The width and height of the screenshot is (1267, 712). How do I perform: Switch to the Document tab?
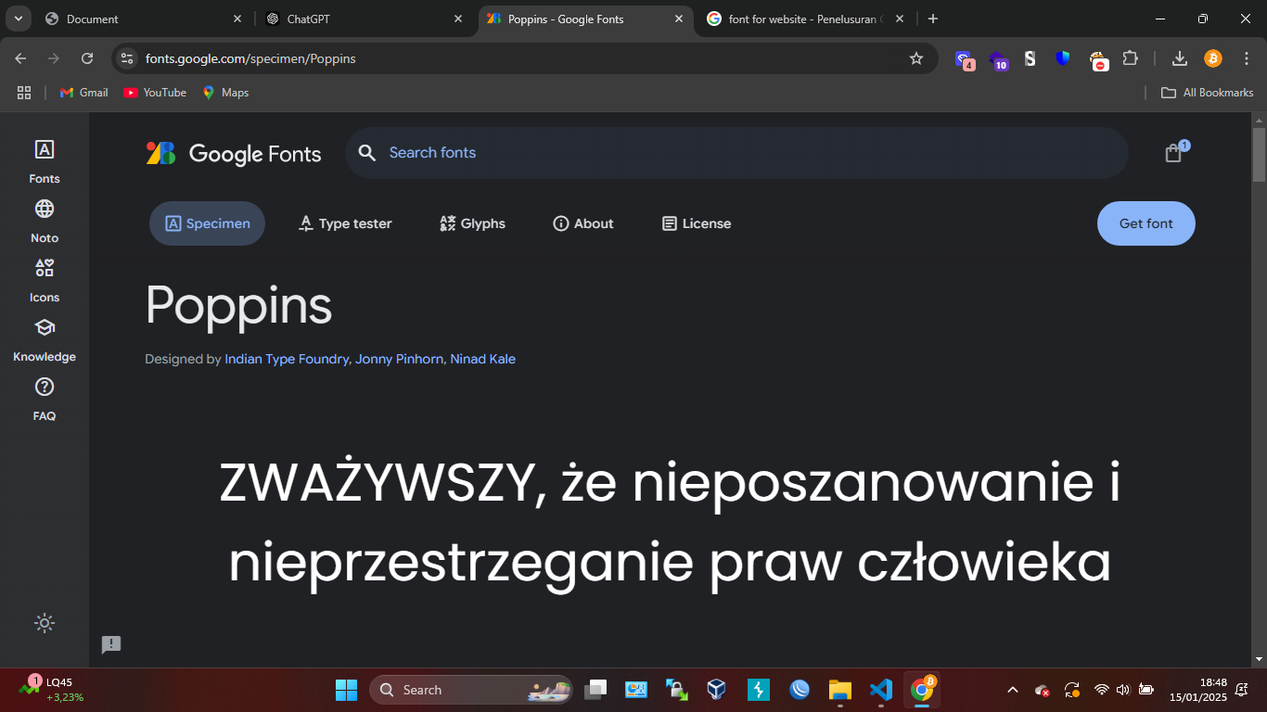click(144, 19)
